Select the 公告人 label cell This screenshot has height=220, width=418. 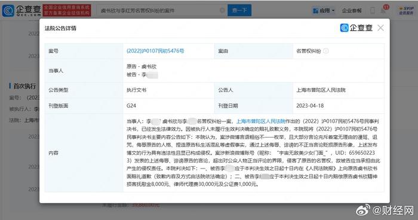pos(254,90)
